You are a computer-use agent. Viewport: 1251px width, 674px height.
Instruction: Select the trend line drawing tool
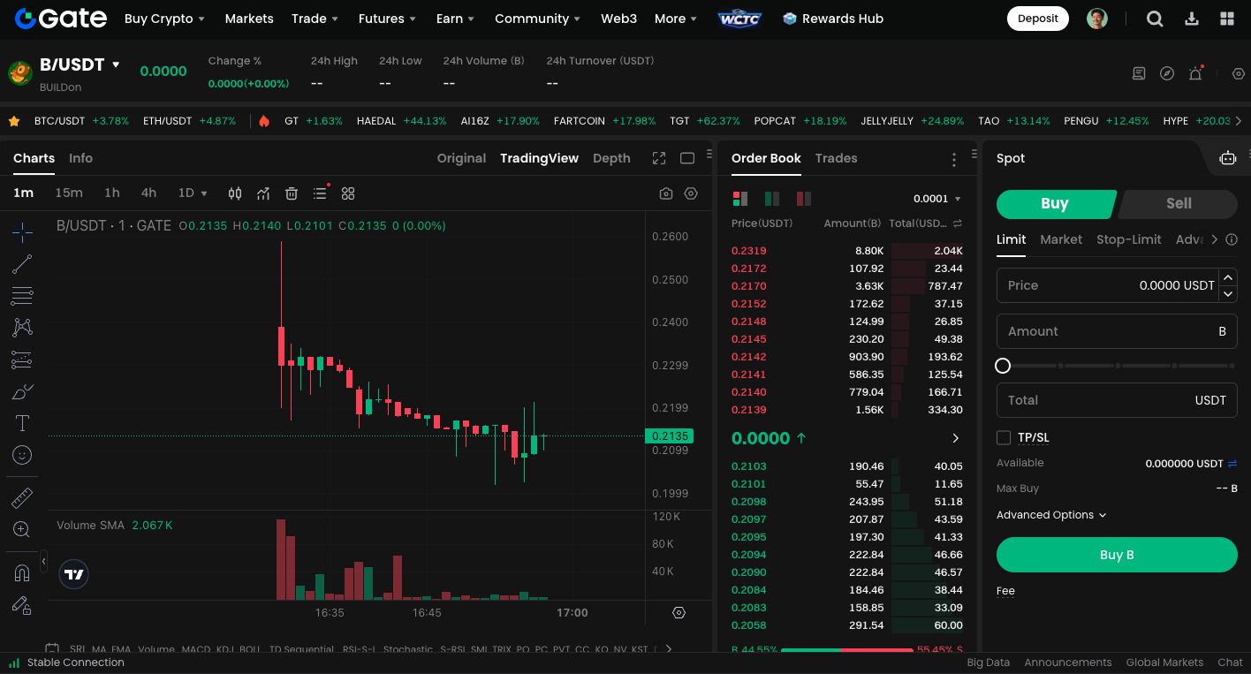coord(21,264)
